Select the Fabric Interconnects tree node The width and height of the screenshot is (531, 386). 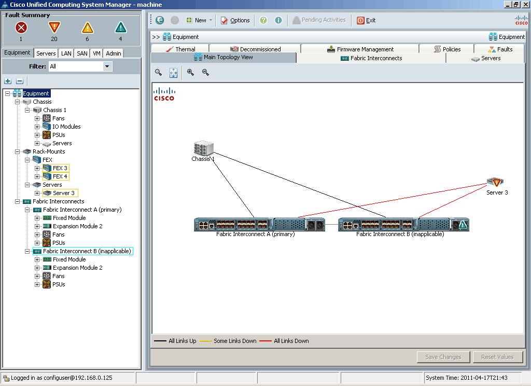[x=58, y=201]
